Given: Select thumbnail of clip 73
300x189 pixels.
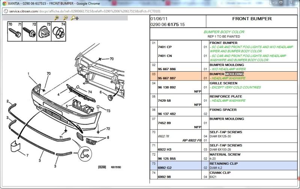Looking at the screenshot, I should [44, 31].
